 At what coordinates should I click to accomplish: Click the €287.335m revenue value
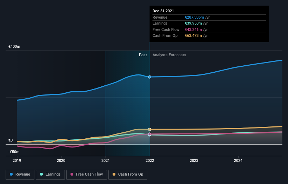tap(194, 17)
